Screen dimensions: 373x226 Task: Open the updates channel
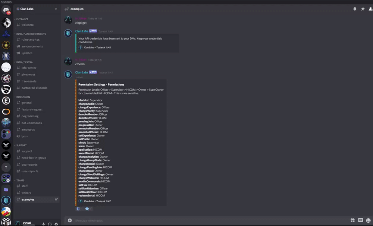(37, 53)
